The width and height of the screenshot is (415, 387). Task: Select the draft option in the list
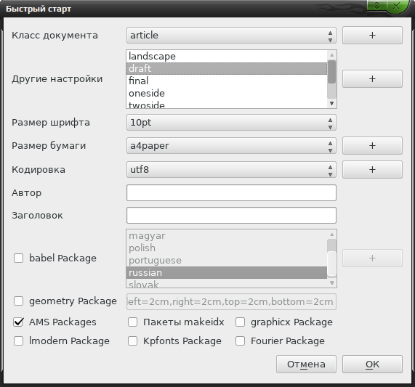tap(227, 68)
